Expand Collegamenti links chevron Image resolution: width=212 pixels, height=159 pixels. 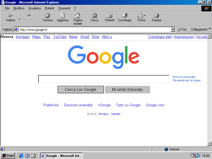pos(210,29)
